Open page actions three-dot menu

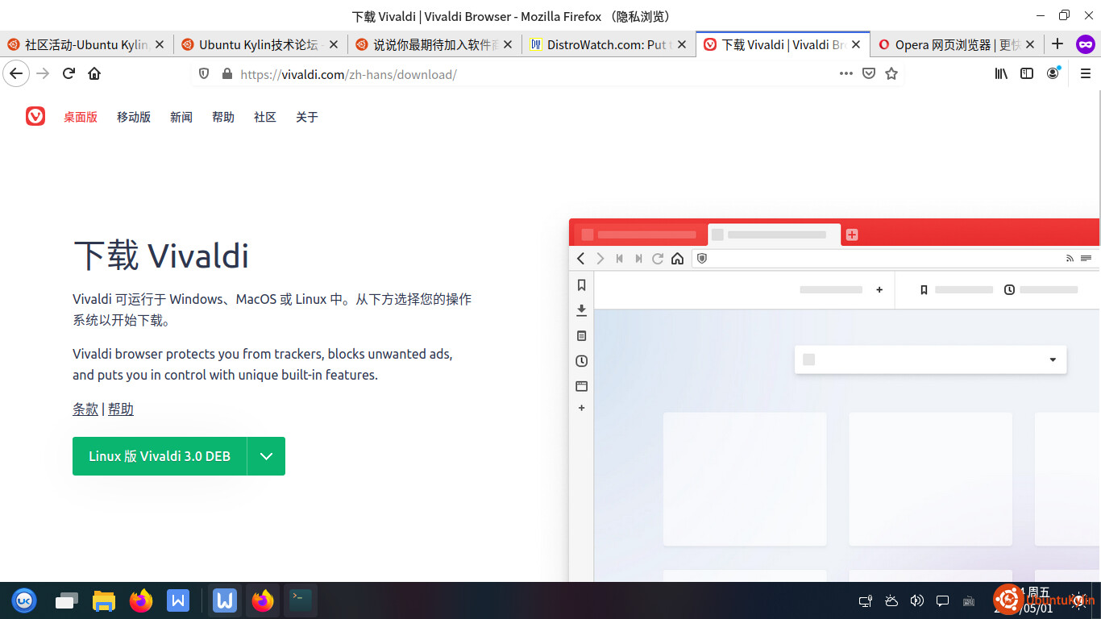click(x=845, y=73)
